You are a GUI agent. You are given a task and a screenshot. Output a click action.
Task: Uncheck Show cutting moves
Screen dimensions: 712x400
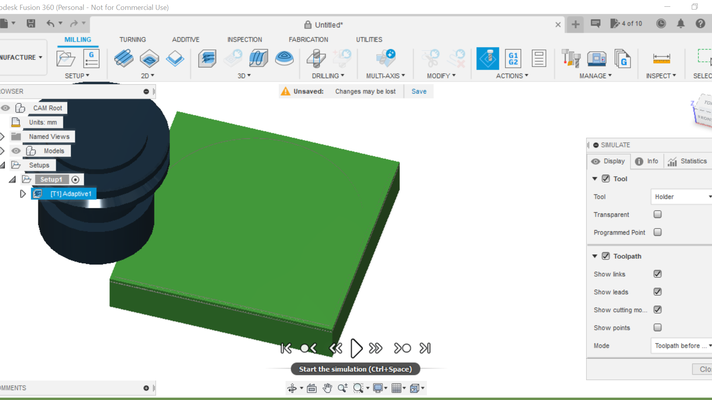click(658, 310)
